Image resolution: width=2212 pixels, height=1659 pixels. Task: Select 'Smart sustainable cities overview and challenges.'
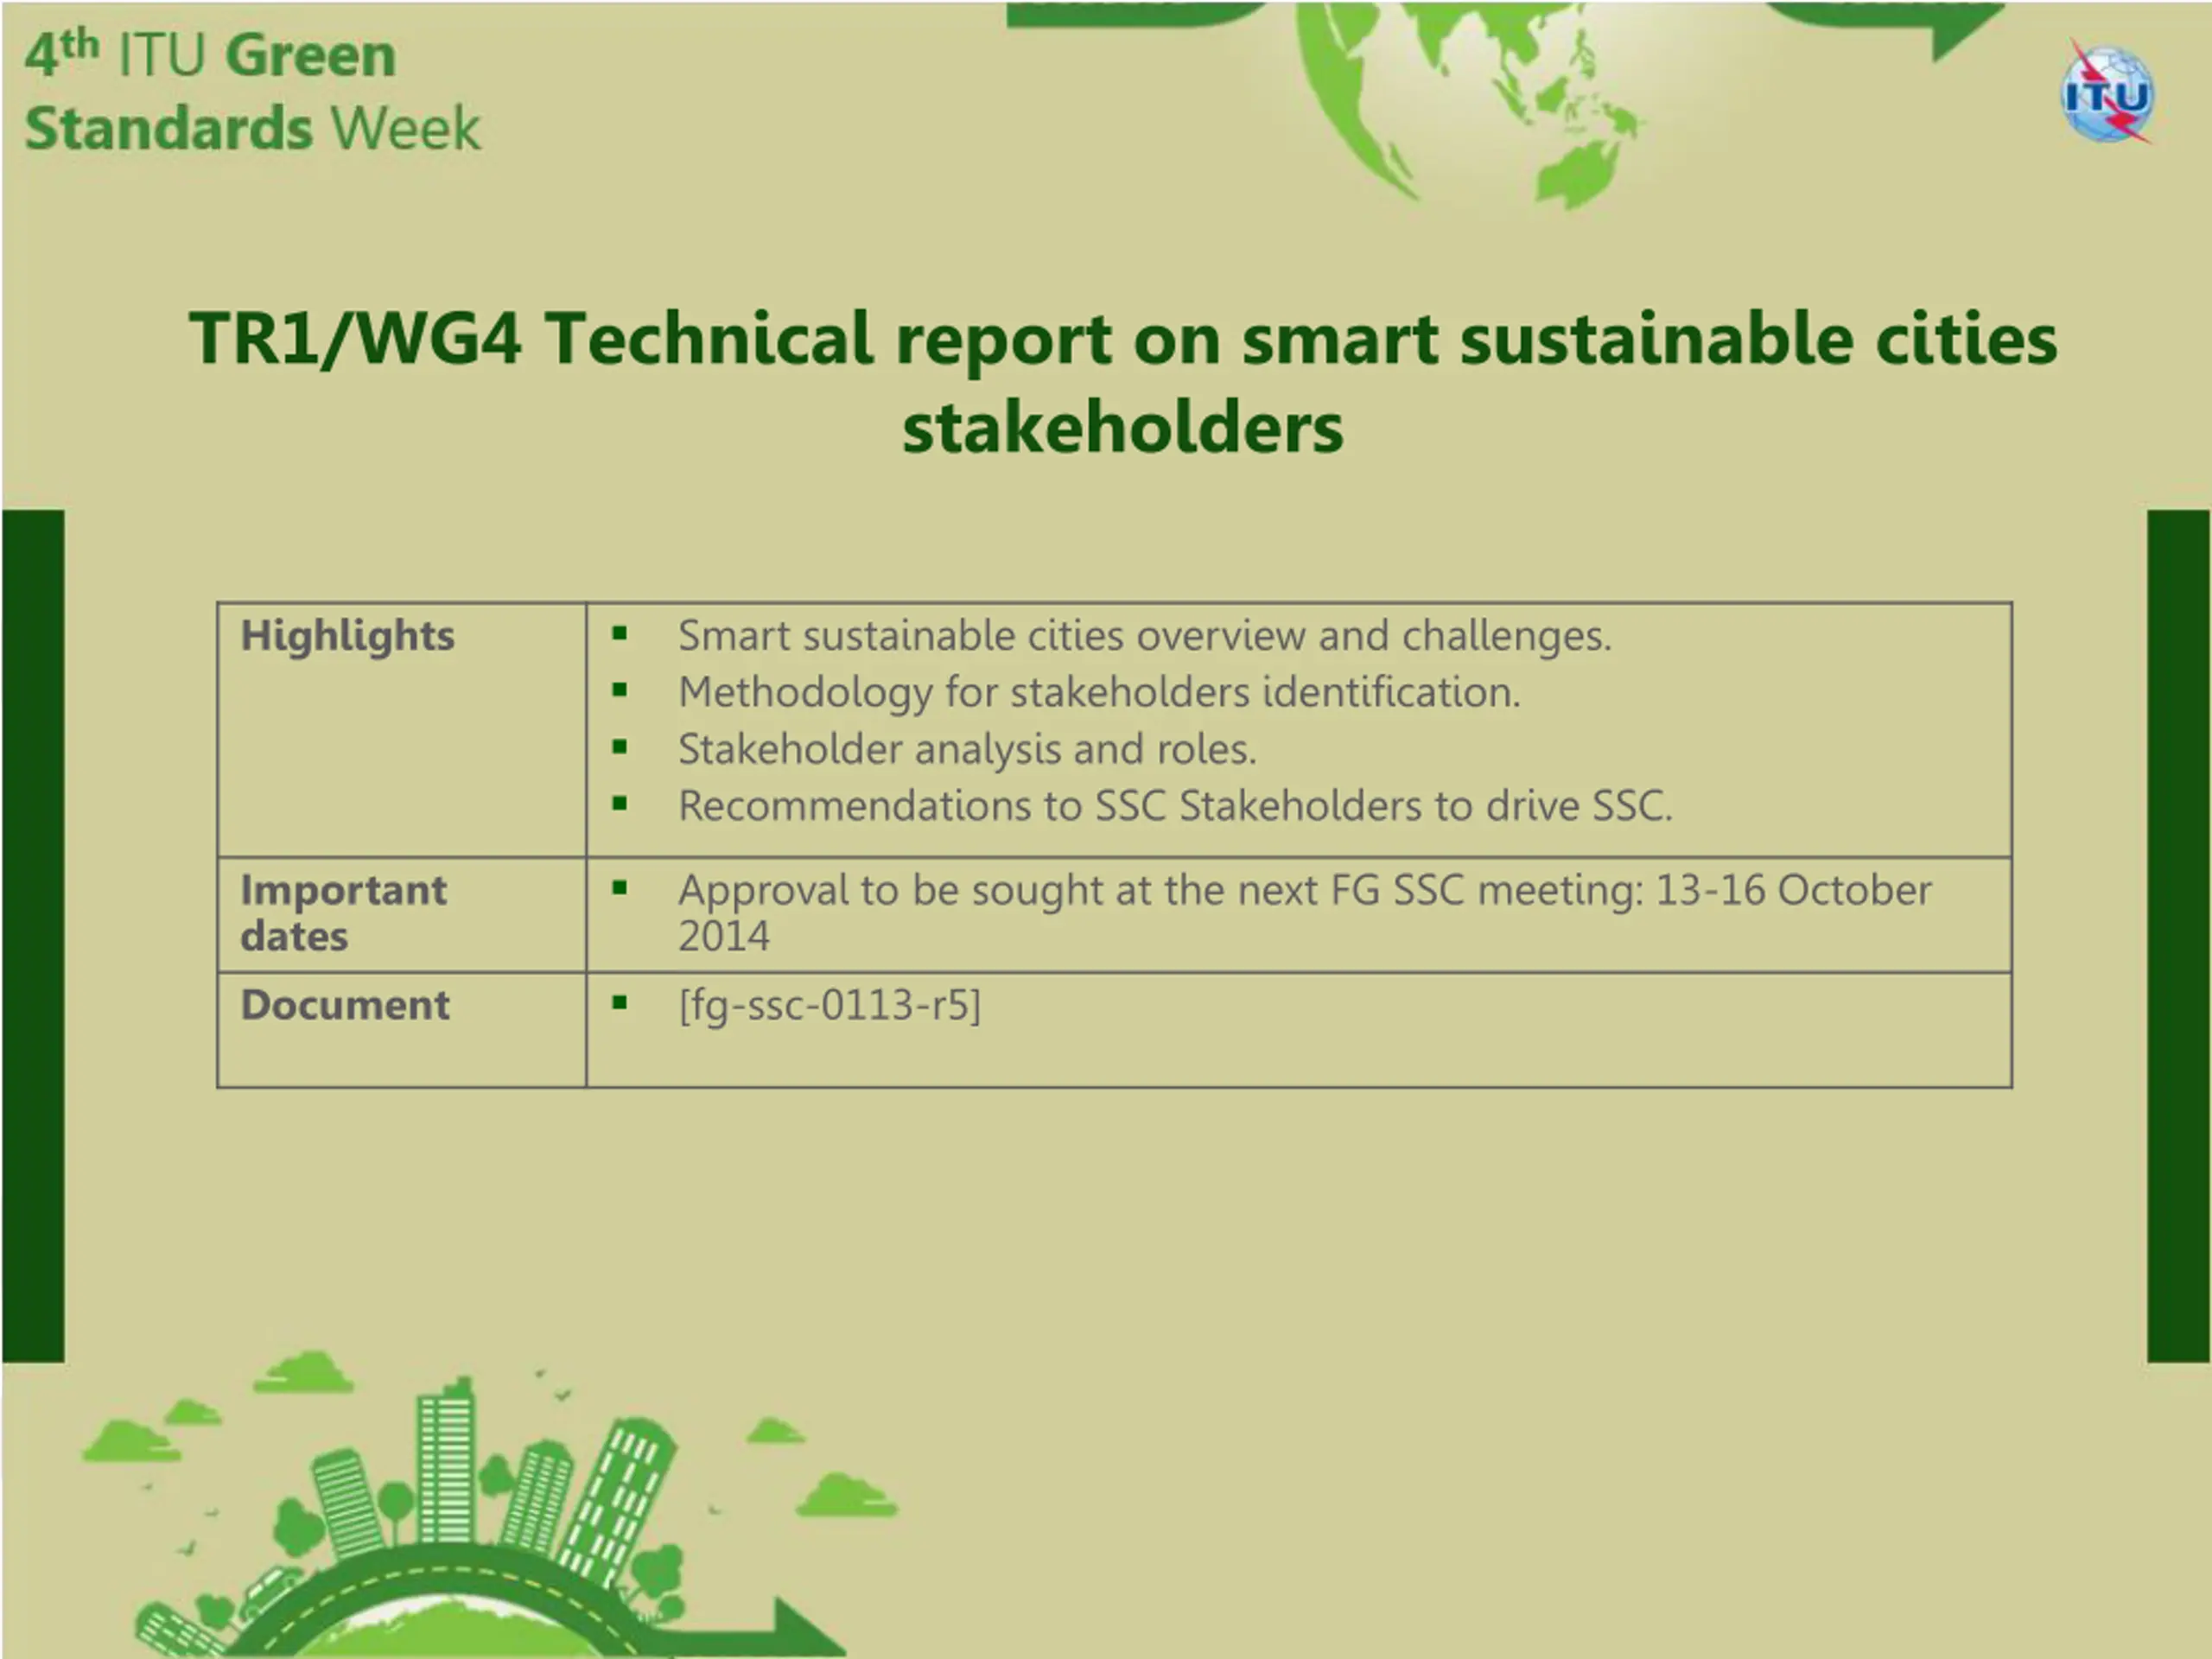pos(1145,636)
